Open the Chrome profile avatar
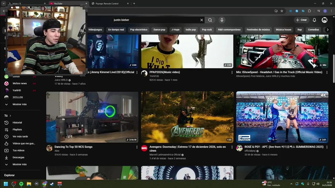This screenshot has width=335, height=188. coord(325,11)
